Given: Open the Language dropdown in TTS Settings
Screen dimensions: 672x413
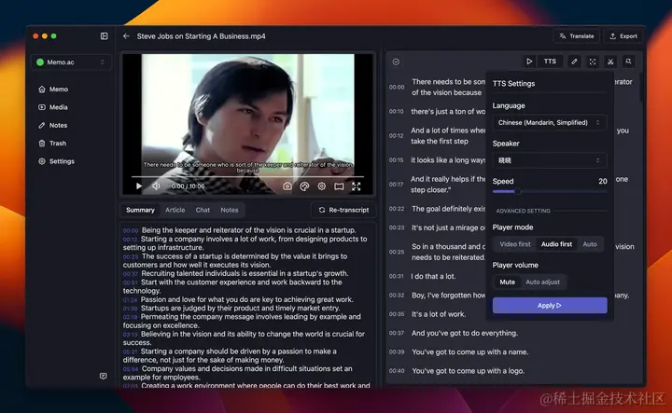Looking at the screenshot, I should pyautogui.click(x=550, y=122).
